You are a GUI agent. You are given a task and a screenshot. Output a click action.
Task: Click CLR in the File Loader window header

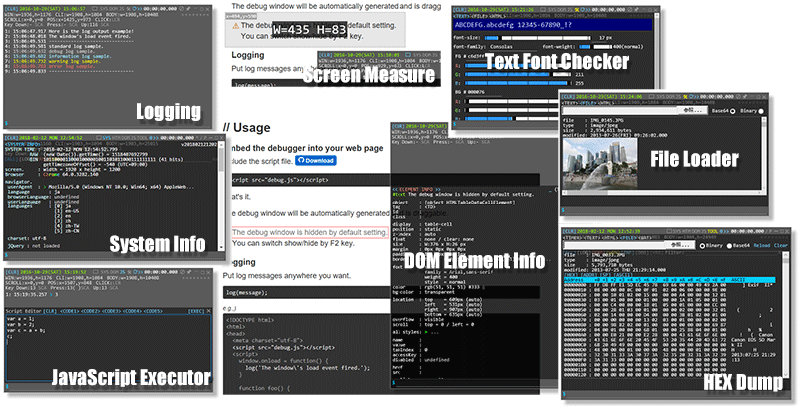(x=568, y=96)
